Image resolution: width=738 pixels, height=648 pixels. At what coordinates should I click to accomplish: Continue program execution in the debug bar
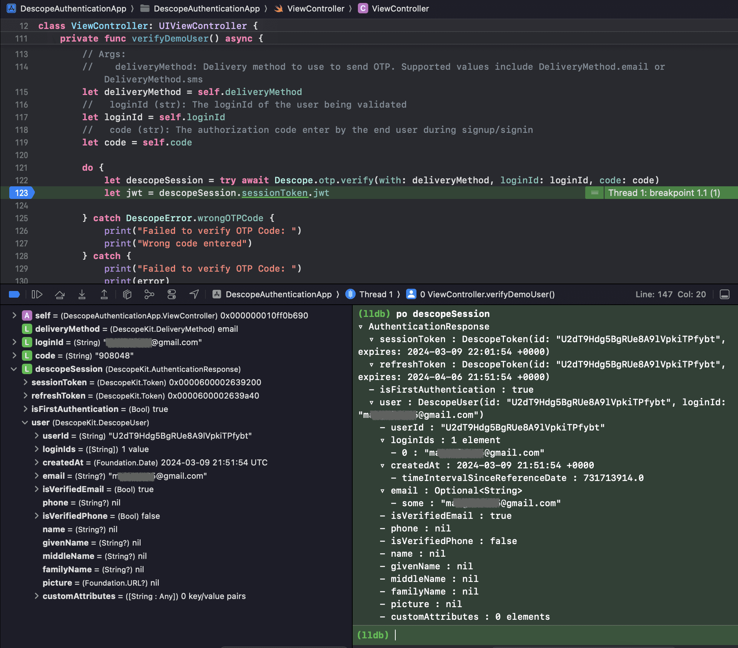click(x=37, y=294)
